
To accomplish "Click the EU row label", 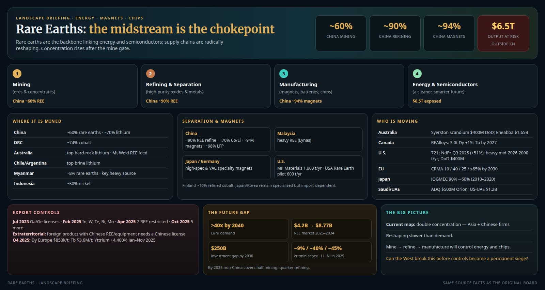I will coord(381,169).
